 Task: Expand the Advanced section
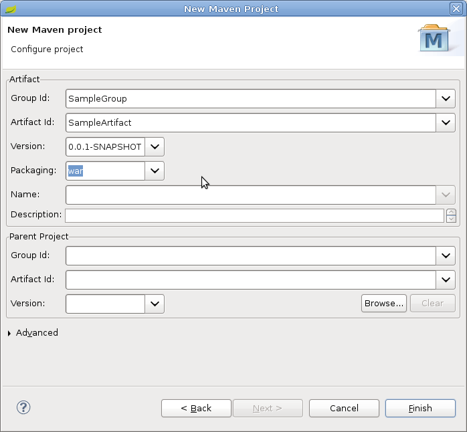pyautogui.click(x=9, y=333)
